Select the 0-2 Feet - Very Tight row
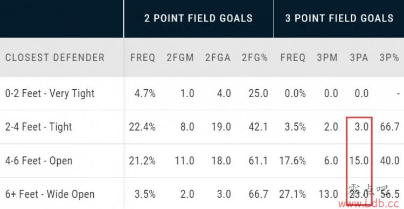This screenshot has height=209, width=404. point(202,93)
